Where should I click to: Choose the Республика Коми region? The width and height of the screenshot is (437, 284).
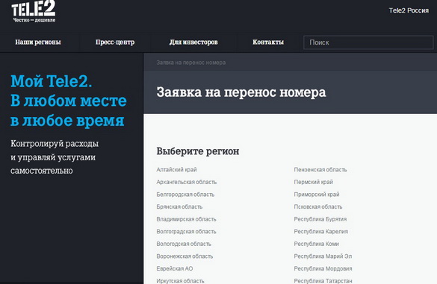[316, 244]
